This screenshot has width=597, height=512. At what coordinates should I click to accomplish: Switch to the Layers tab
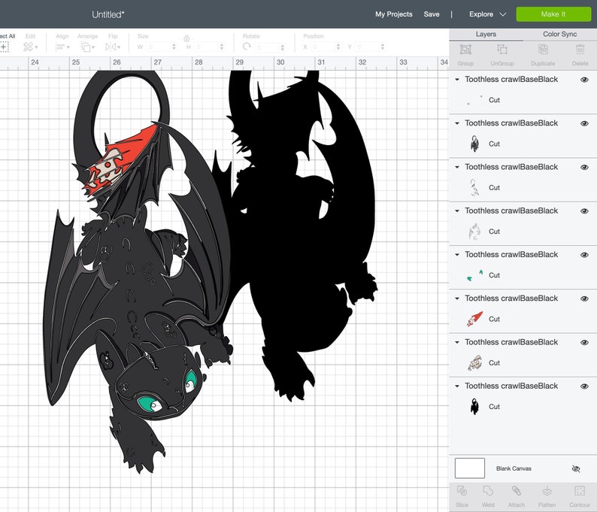point(486,34)
